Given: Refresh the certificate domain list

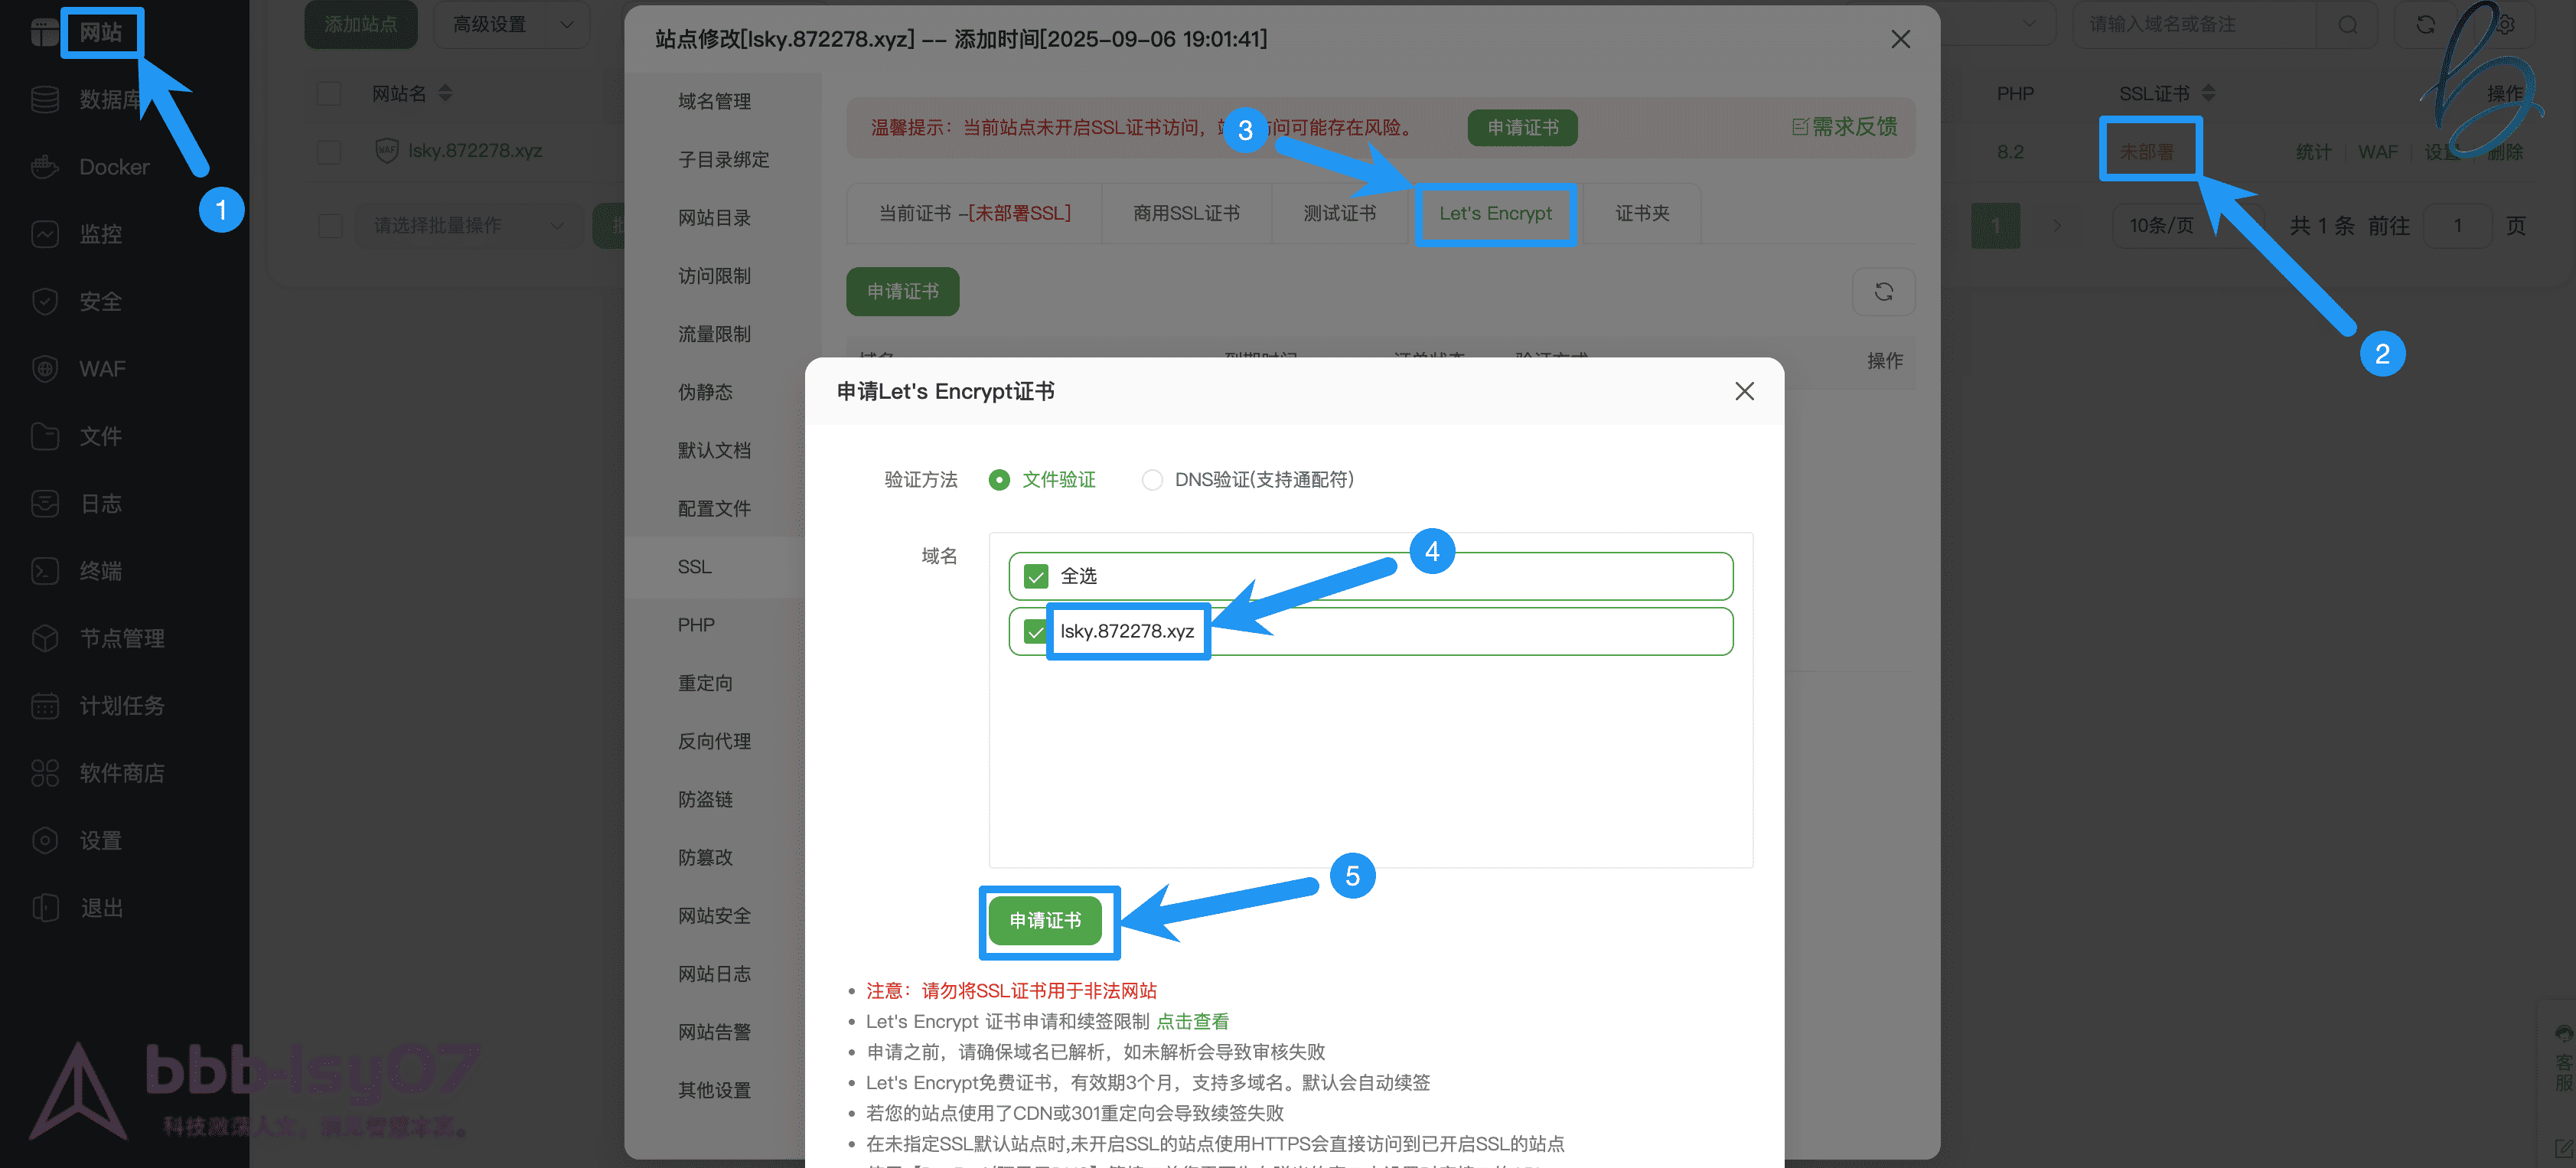Looking at the screenshot, I should 1884,291.
